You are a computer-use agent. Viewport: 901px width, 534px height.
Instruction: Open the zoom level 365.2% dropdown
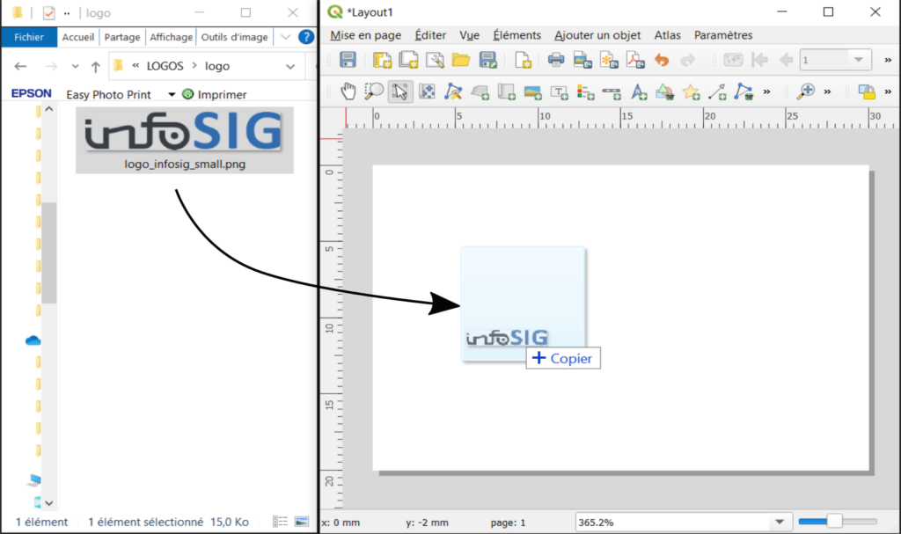click(780, 522)
